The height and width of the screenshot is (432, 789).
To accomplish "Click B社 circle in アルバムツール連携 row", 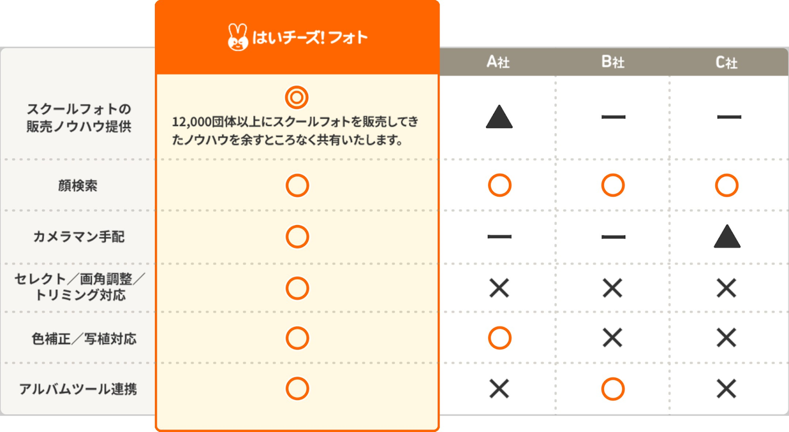I will coord(613,389).
